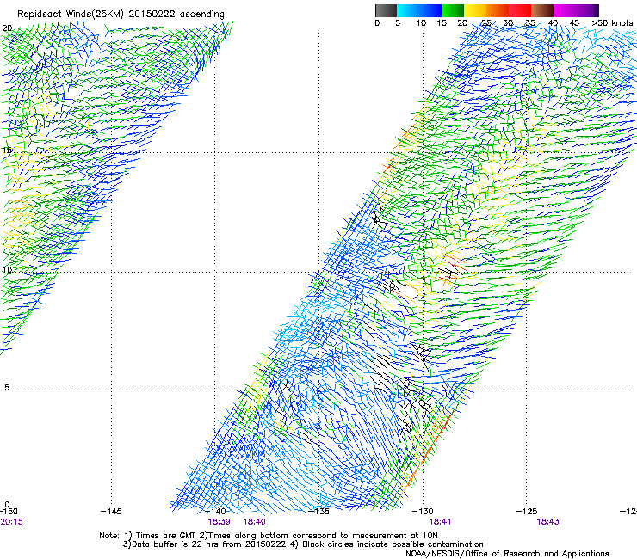Screen dimensions: 637x559
Task: Click the longitude label '-145'
Action: pos(111,512)
